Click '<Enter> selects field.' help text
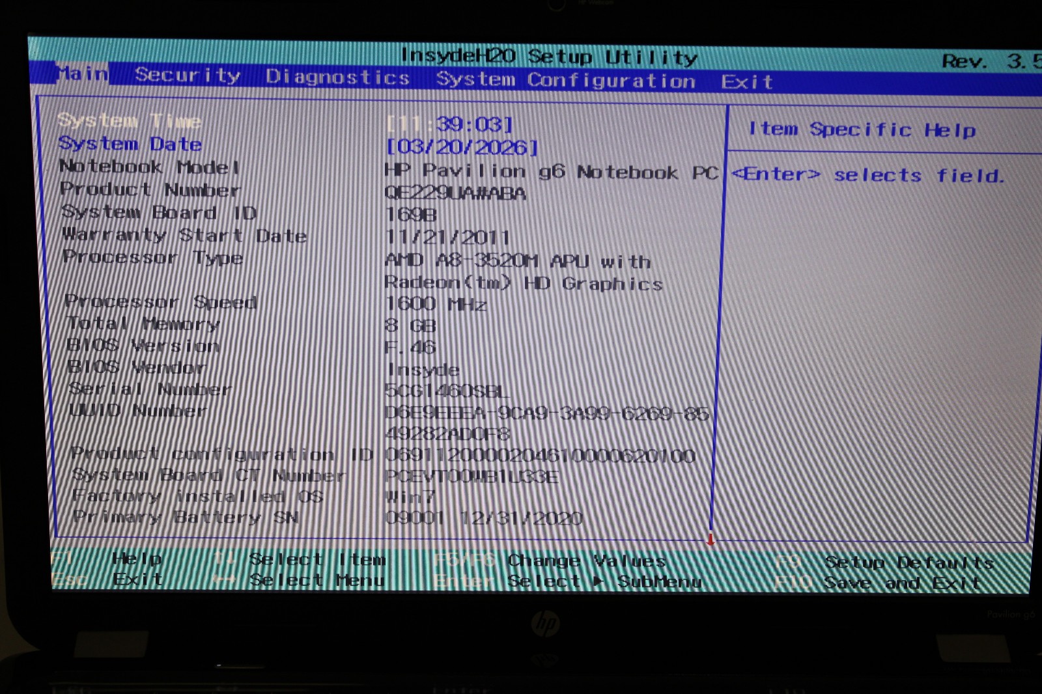Screen dimensions: 1042x694 pos(868,174)
